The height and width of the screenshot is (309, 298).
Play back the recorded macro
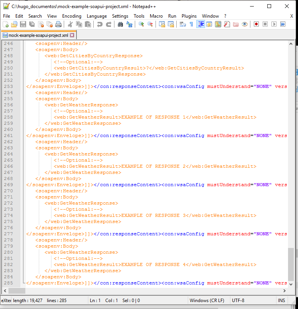[x=274, y=24]
